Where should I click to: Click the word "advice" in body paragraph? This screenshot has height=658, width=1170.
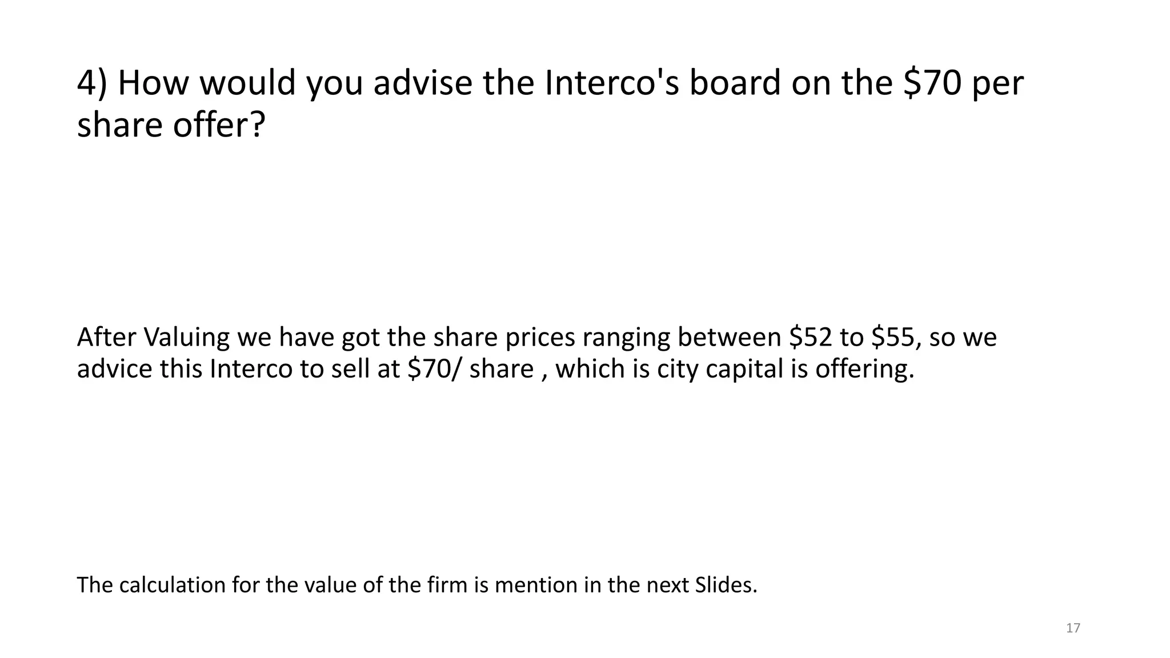[114, 369]
